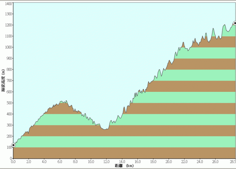Click the 18.0 distance axis label

click(x=153, y=162)
